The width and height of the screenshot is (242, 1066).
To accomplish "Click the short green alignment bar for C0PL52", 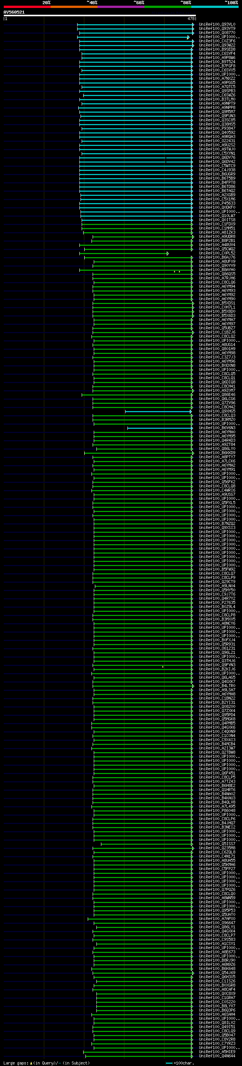I will pyautogui.click(x=124, y=253).
